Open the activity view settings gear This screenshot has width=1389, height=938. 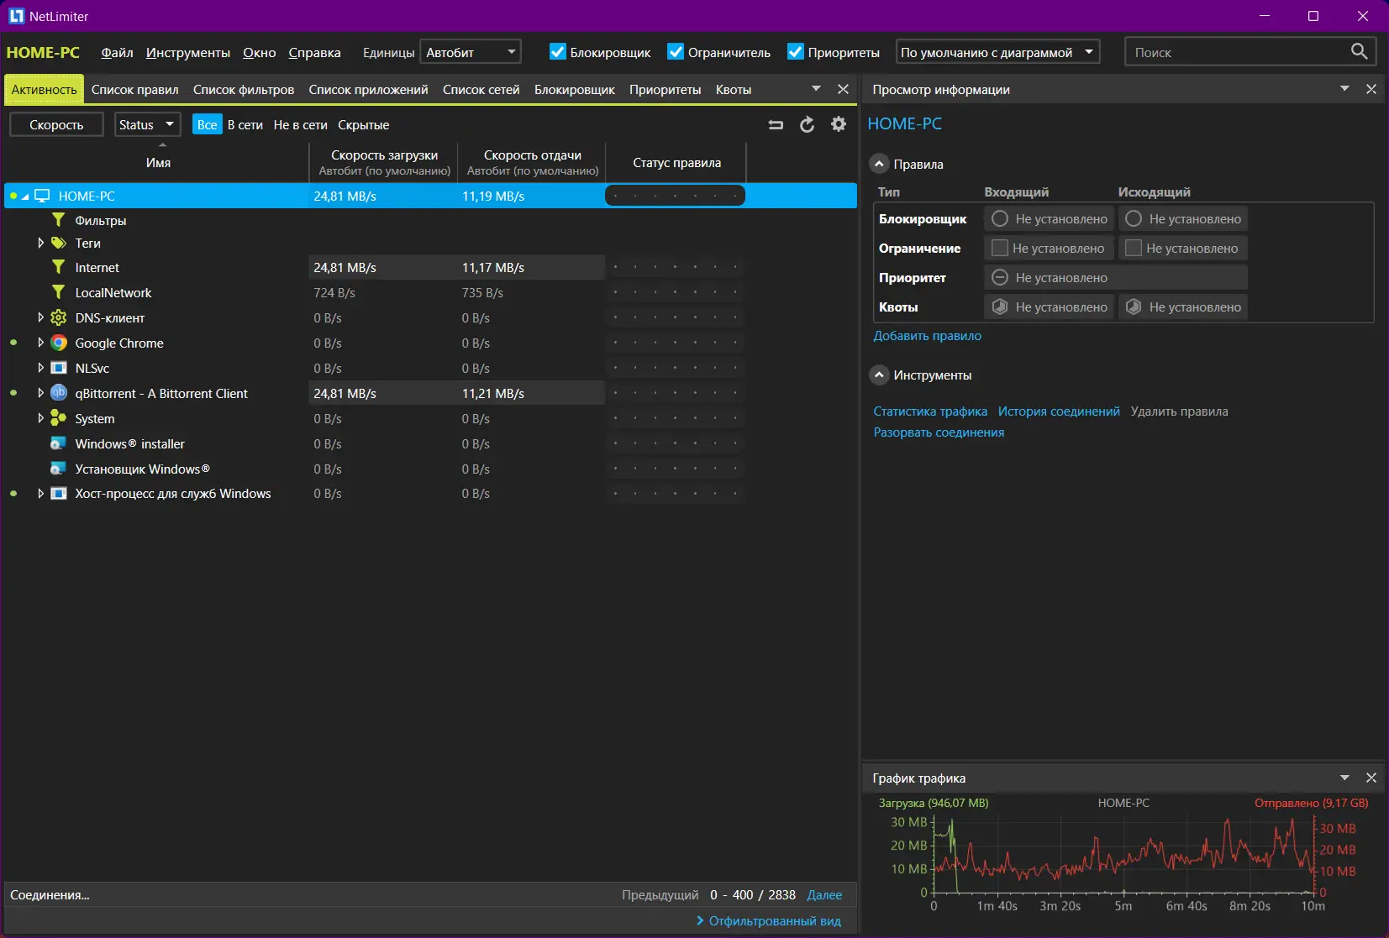pyautogui.click(x=838, y=124)
